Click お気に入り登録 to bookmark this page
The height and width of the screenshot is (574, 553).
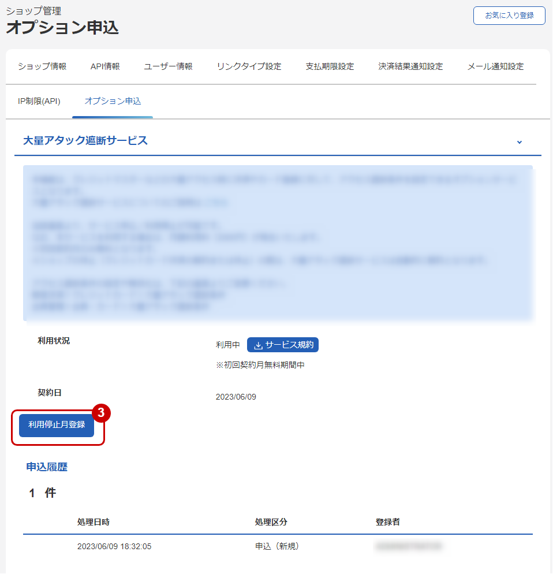(x=509, y=16)
